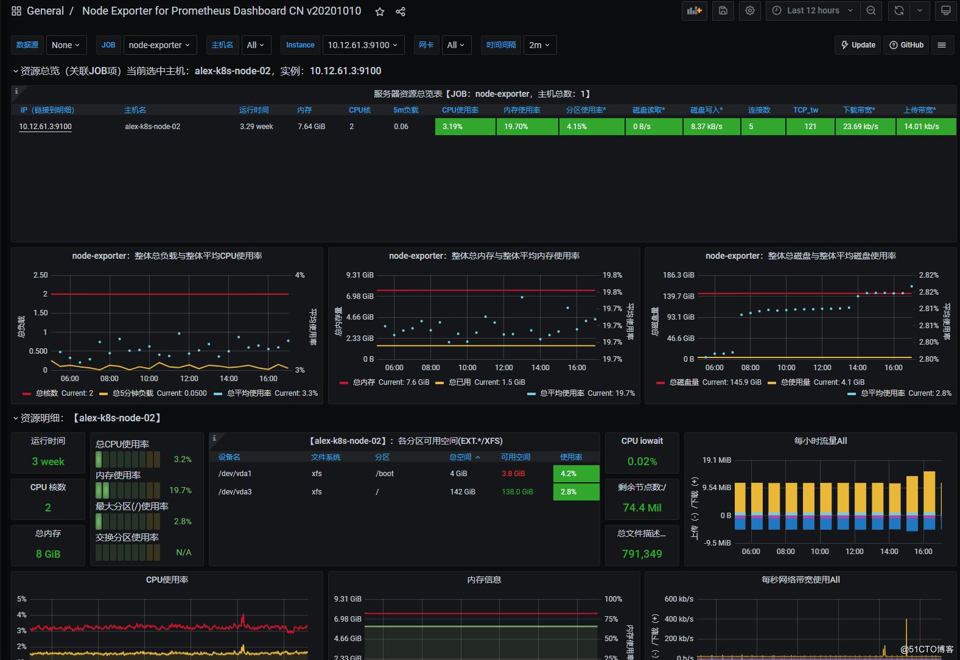Follow the 10.12.61.3:9100 IP link
This screenshot has width=960, height=660.
[x=45, y=127]
